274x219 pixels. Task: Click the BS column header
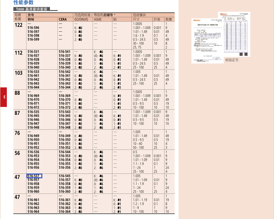coord(115,19)
